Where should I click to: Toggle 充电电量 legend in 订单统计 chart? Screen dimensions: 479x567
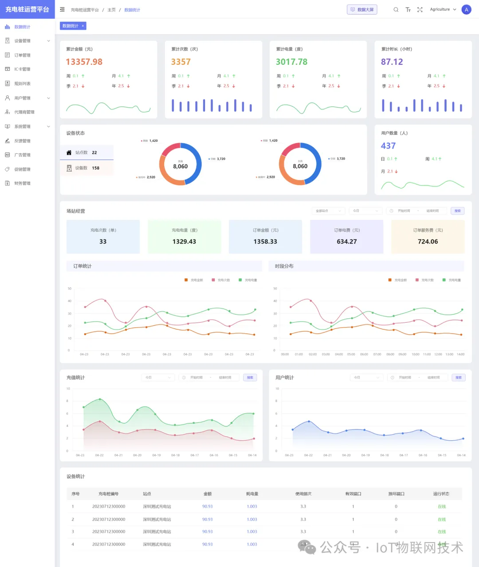[248, 280]
